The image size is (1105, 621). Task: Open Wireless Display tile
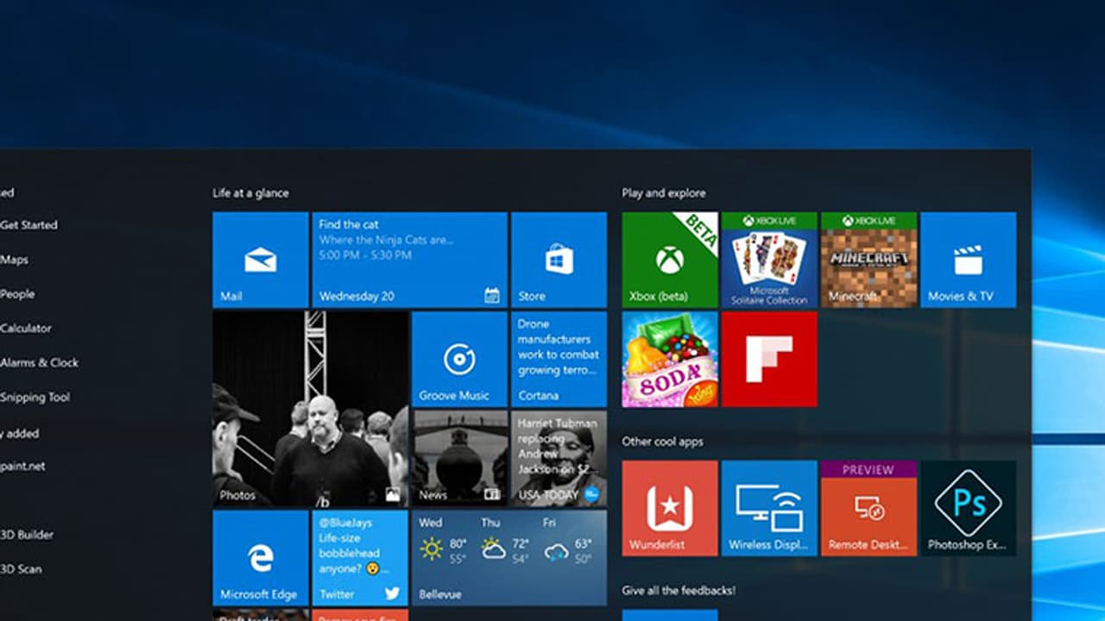(x=768, y=507)
